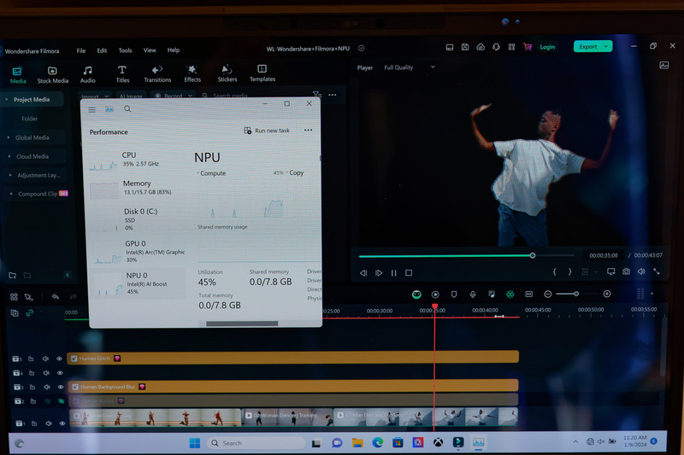
Task: Open the Media tab in Filmora
Action: click(18, 75)
